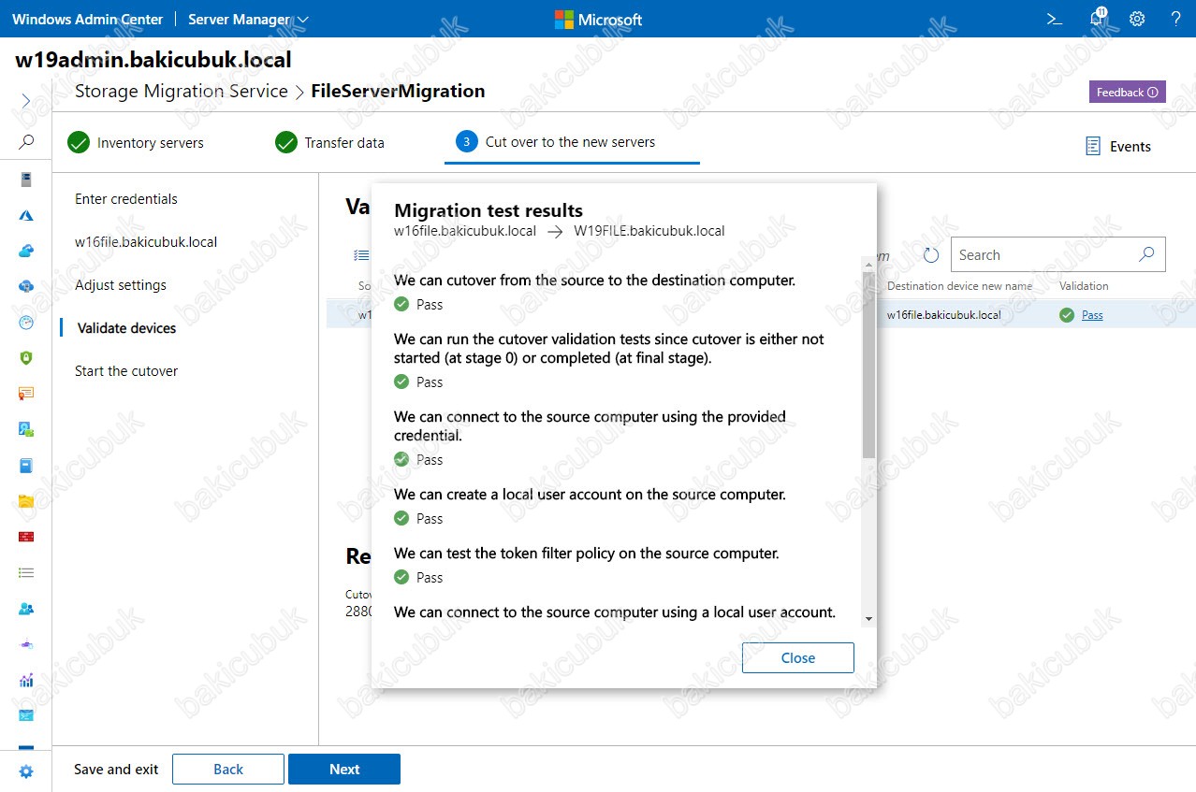Open the cloud backup tool below plain cloud
This screenshot has height=792, width=1196.
(26, 286)
